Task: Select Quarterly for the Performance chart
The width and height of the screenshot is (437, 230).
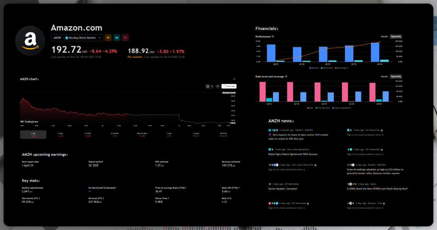Action: [396, 36]
